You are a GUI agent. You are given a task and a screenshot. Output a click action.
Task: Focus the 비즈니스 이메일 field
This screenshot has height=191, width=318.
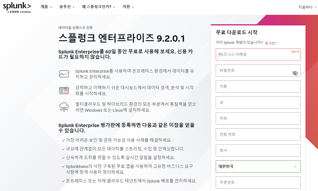258,54
